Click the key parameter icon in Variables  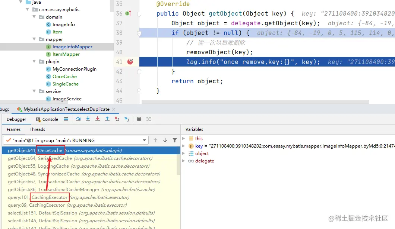click(x=191, y=146)
